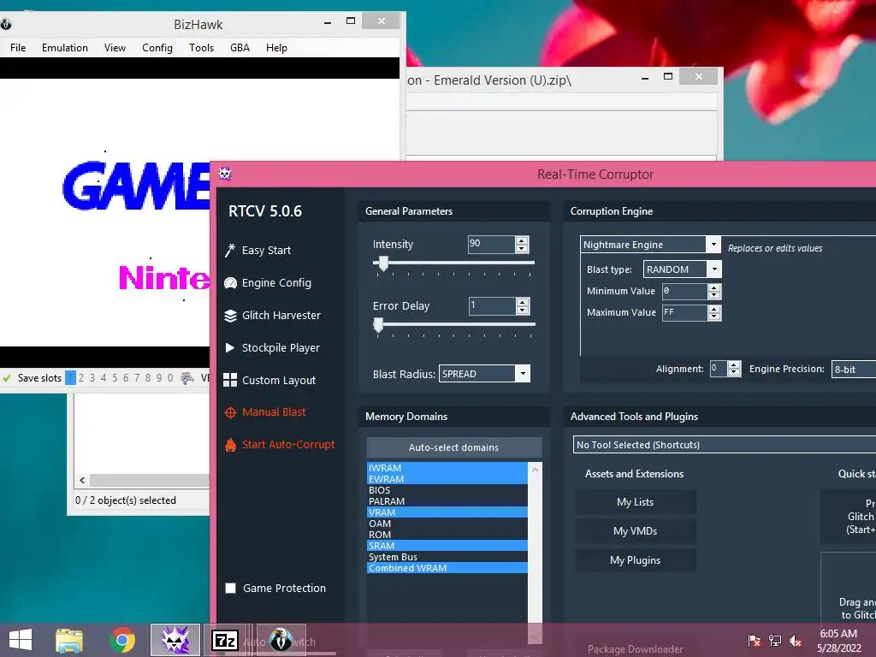Click the Auto-select domains button

coord(454,447)
